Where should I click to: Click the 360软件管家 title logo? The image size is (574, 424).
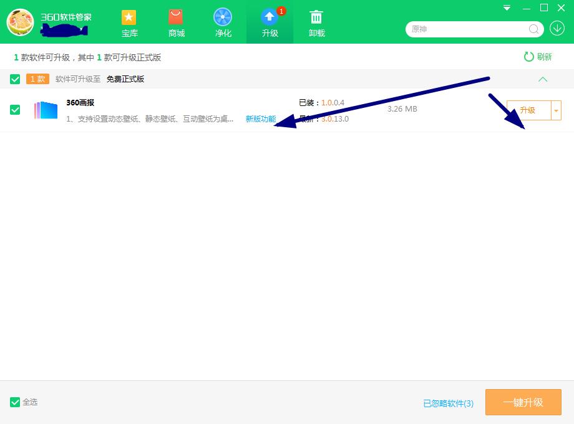point(66,17)
